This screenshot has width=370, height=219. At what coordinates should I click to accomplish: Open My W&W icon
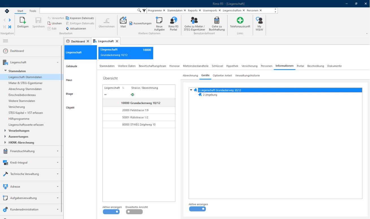click(x=259, y=20)
